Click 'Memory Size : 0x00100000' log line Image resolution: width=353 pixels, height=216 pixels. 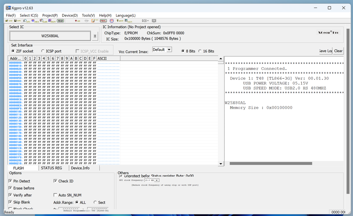(x=261, y=108)
